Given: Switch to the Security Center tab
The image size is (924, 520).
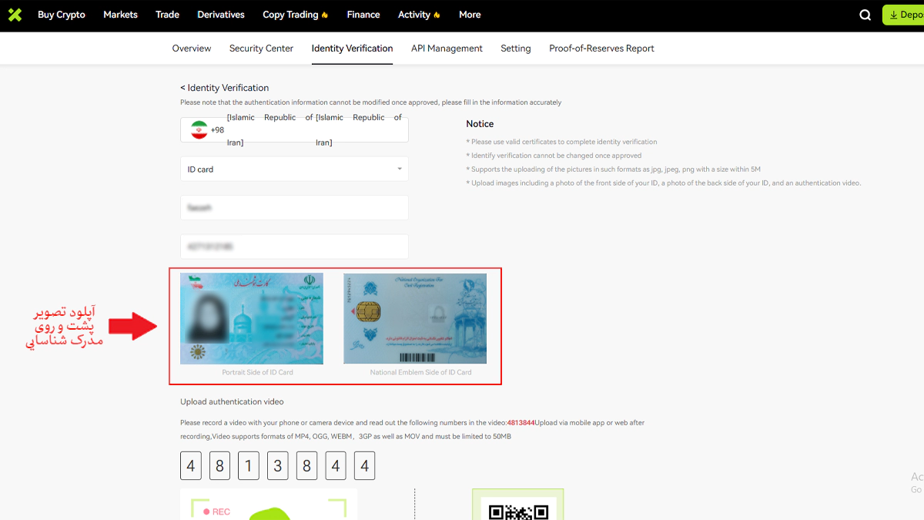Looking at the screenshot, I should (261, 49).
